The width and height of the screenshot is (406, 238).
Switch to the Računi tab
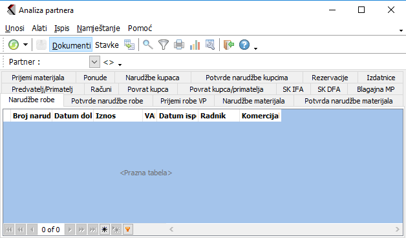101,89
